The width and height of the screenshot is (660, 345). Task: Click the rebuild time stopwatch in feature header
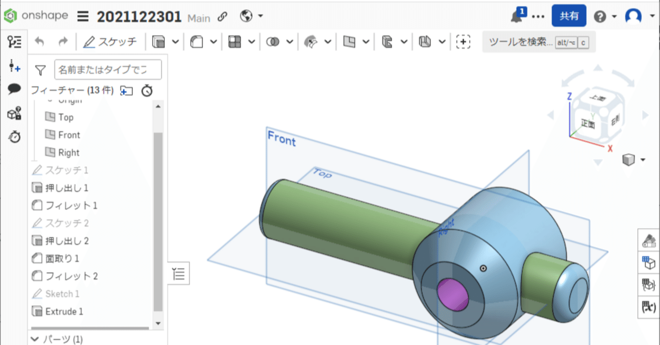pos(147,91)
